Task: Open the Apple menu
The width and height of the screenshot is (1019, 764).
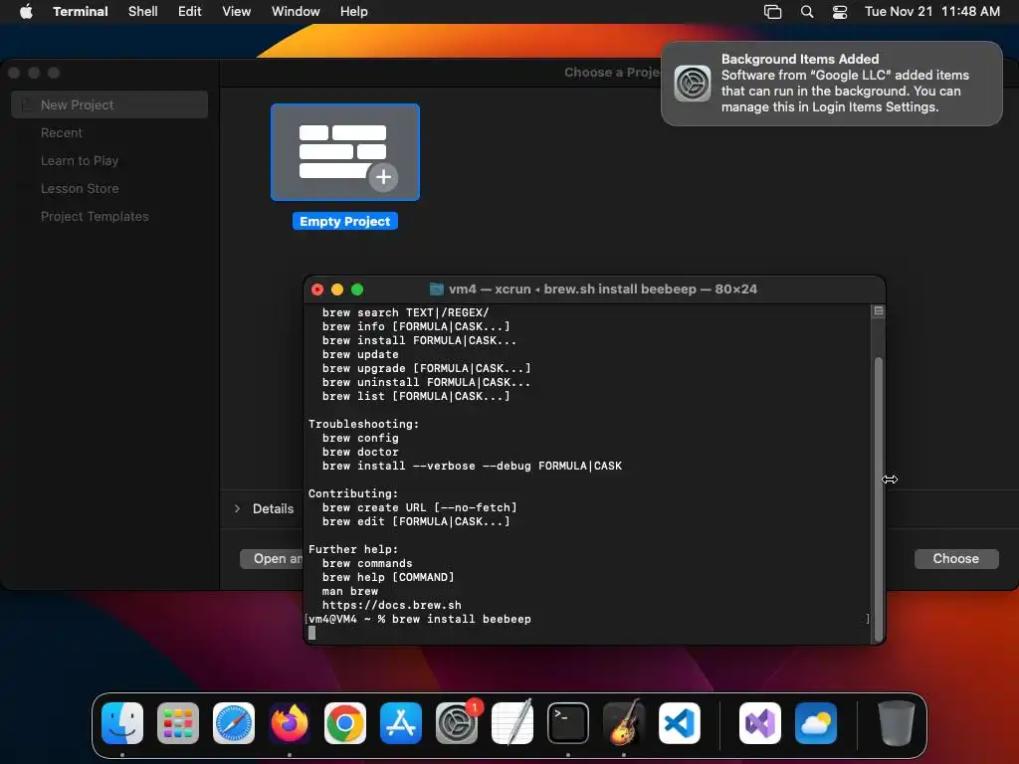Action: tap(26, 11)
